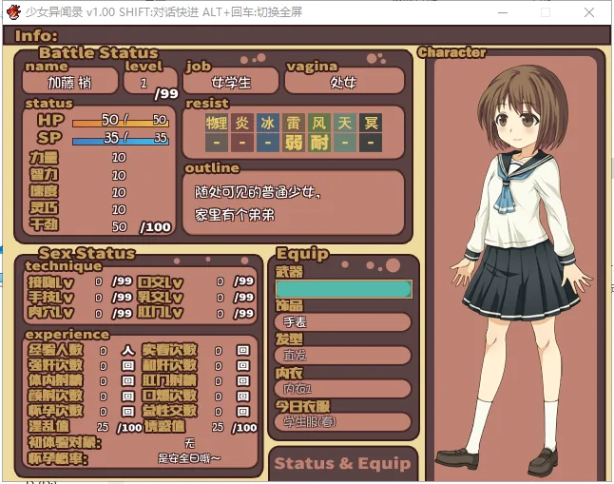Click the character name 加藤 梢

(x=69, y=83)
